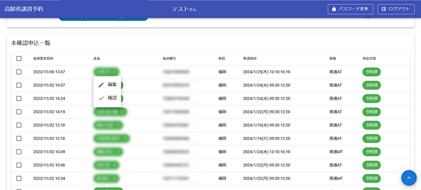Tick the select-all checkbox in the table header
Screen dimensions: 421x190
point(19,59)
